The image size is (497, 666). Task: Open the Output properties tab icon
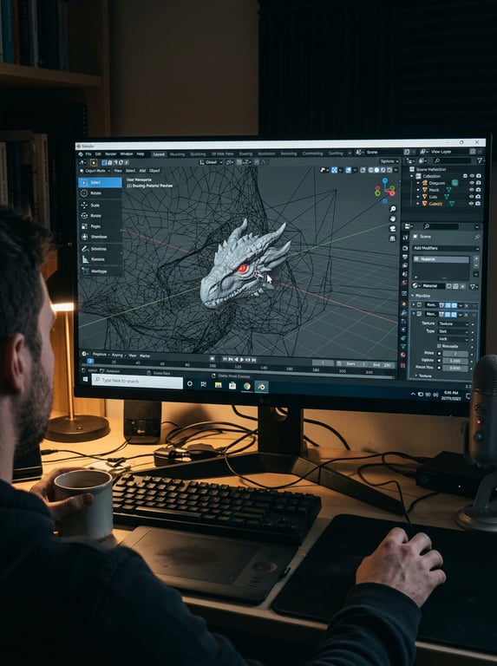pyautogui.click(x=405, y=258)
